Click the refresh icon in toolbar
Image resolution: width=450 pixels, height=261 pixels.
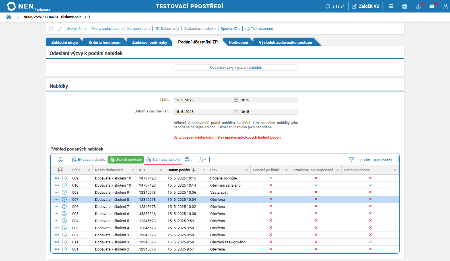click(51, 29)
